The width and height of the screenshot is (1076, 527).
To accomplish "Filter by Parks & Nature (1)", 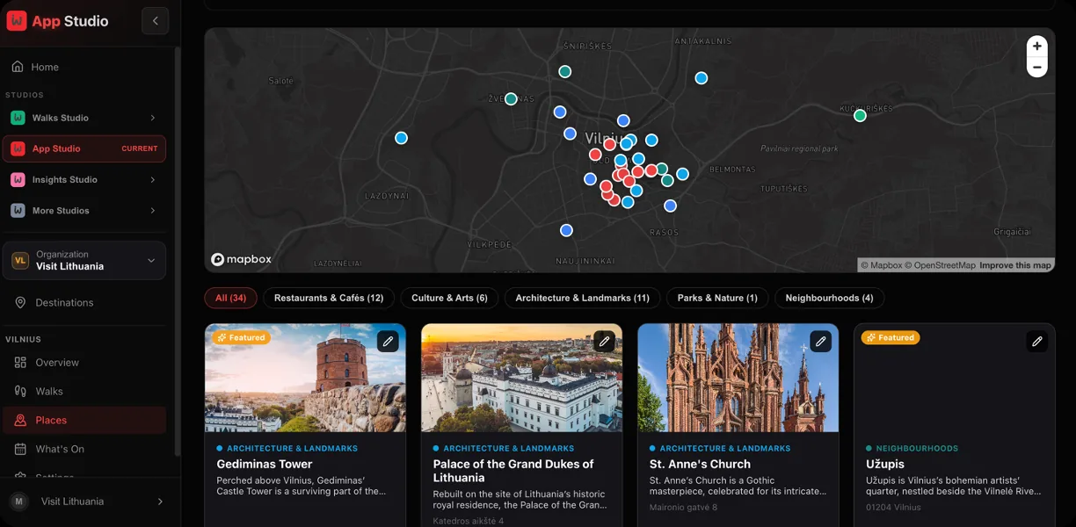I will coord(717,298).
